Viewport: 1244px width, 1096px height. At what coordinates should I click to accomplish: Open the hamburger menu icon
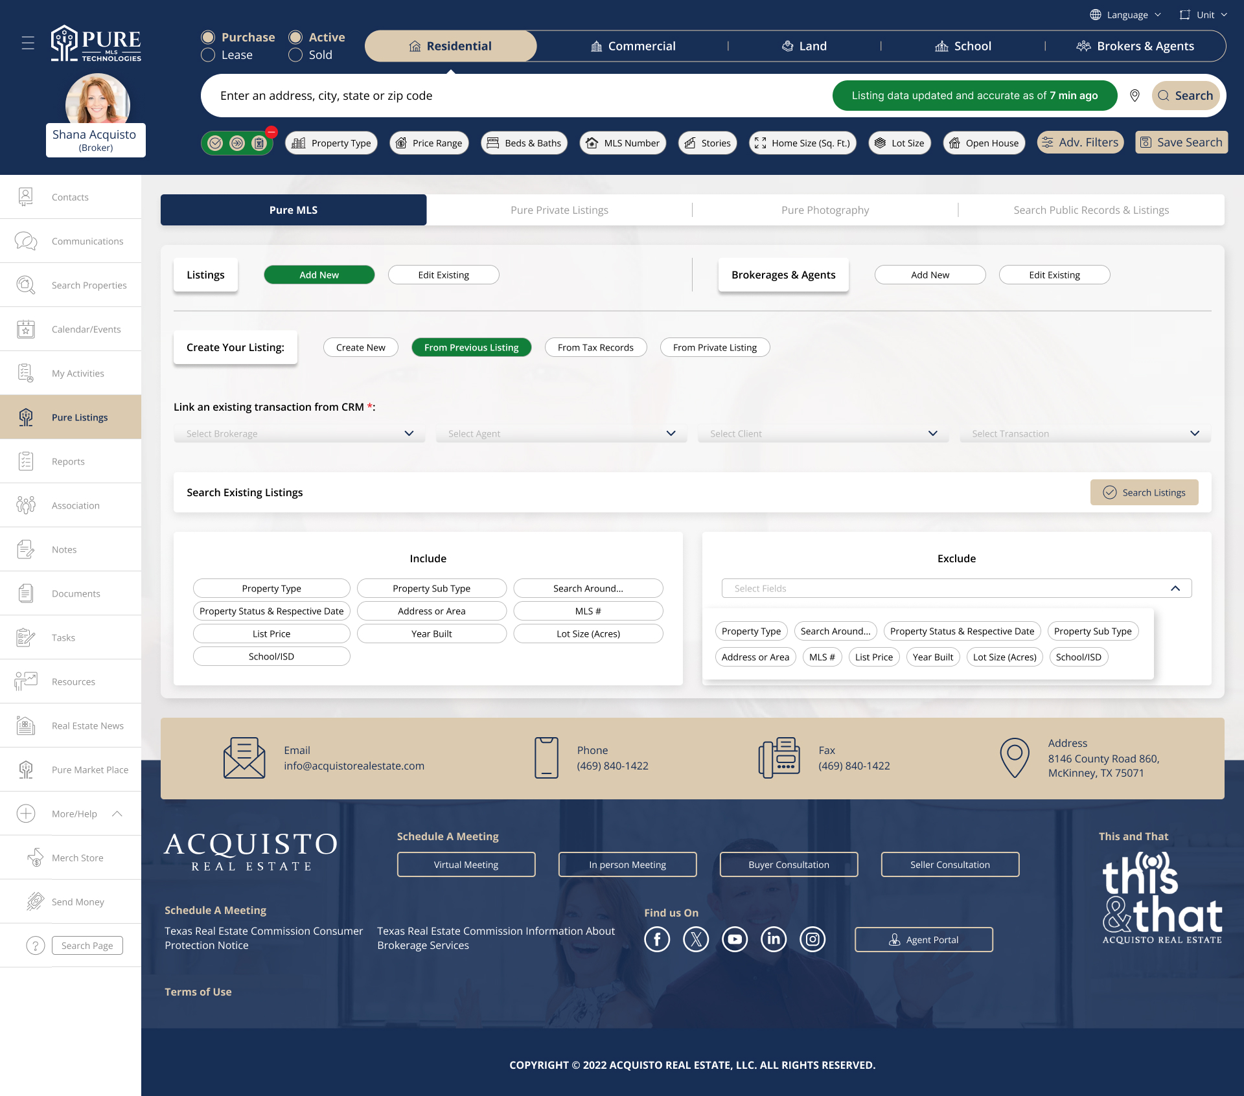28,43
